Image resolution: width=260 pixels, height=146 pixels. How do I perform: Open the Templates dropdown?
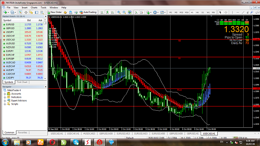[x=163, y=12]
